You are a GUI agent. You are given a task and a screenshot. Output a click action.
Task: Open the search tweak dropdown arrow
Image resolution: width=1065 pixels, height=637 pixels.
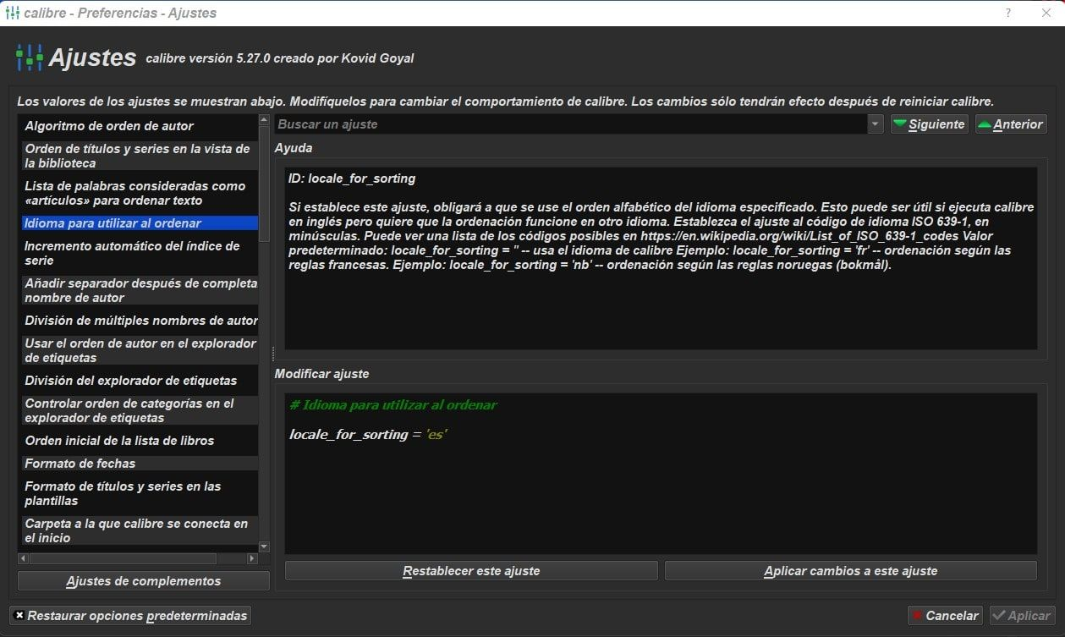coord(875,124)
